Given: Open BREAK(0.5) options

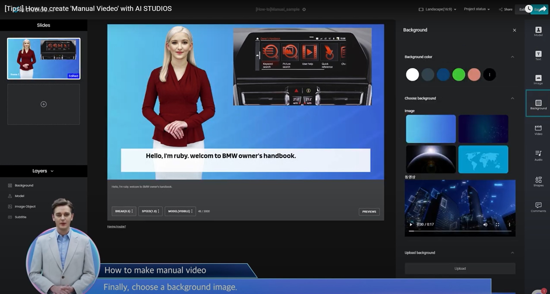Looking at the screenshot, I should pyautogui.click(x=124, y=211).
